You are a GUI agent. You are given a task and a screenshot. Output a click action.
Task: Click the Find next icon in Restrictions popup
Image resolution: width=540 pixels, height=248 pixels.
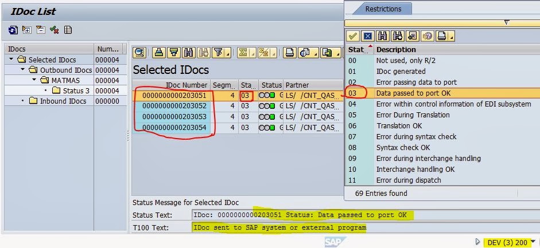398,36
